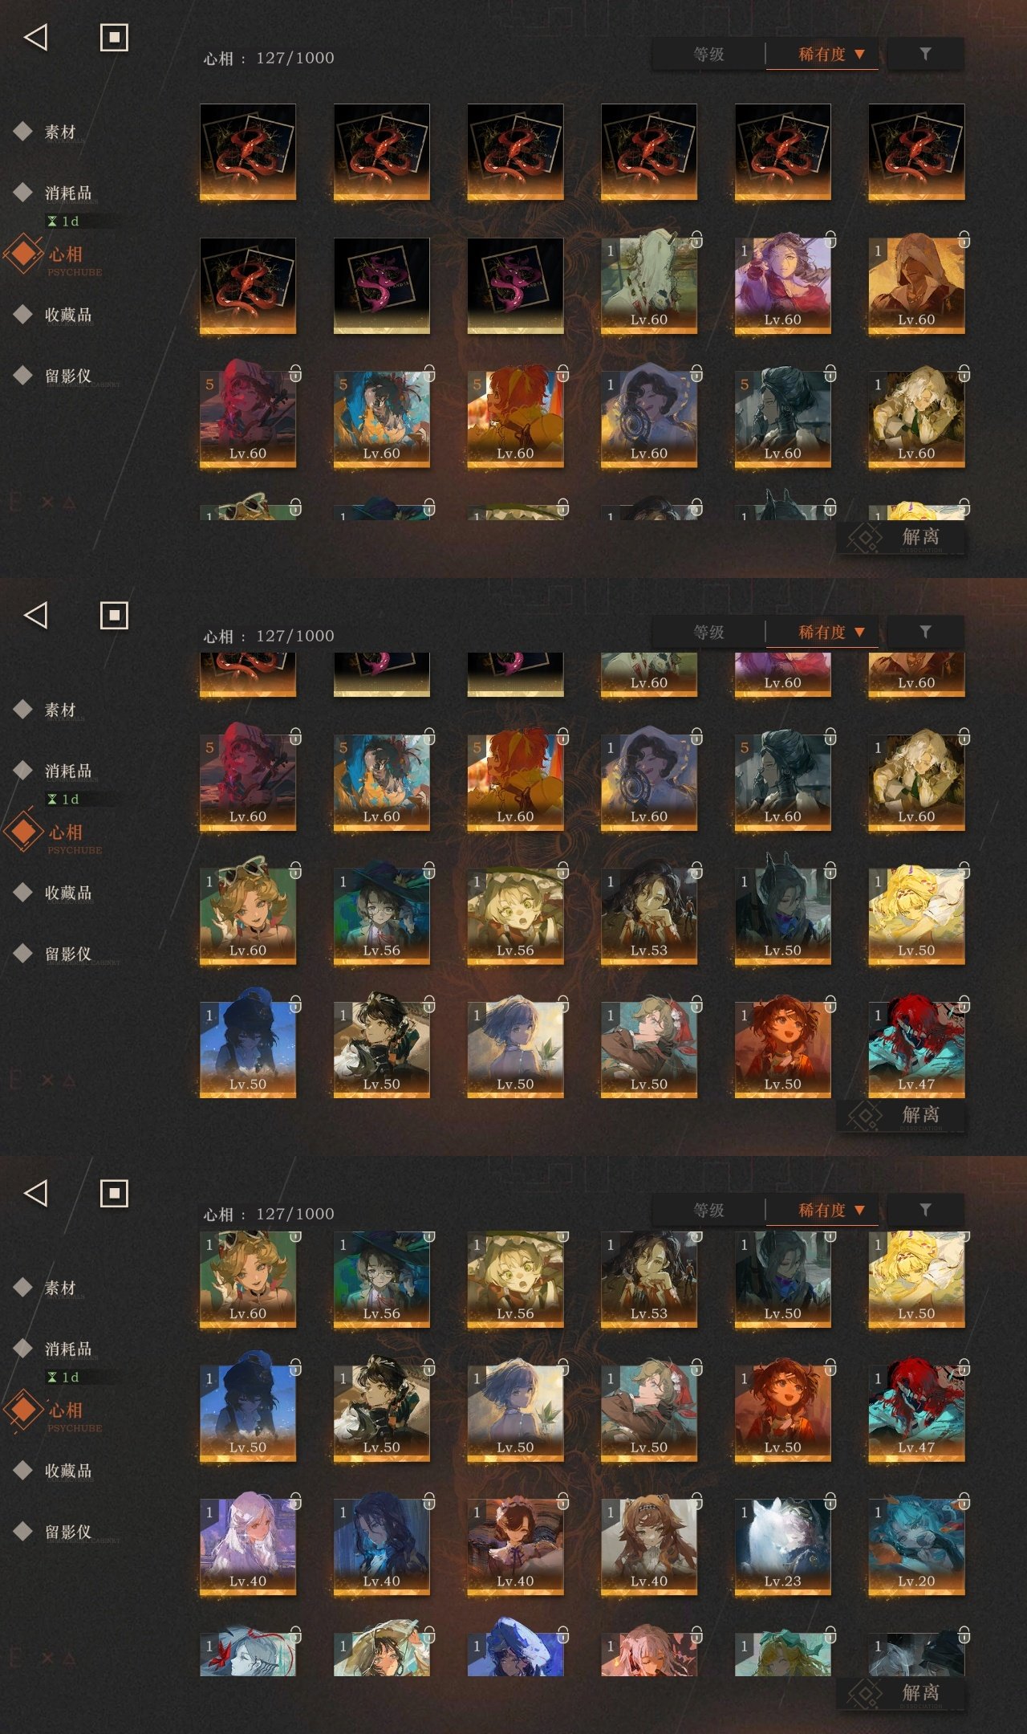The width and height of the screenshot is (1027, 1734).
Task: Open the funnel filter icon in the top screenshot
Action: 925,54
